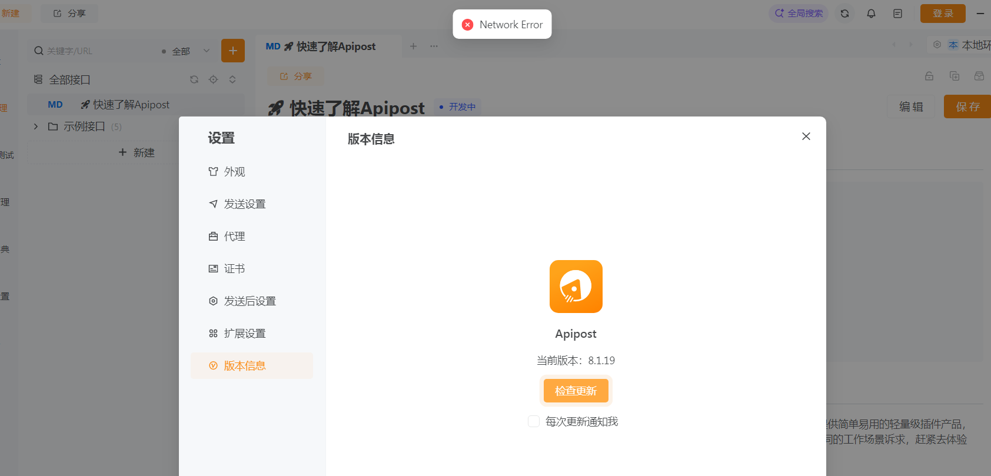Click the layout panel icon near login
This screenshot has width=991, height=476.
[x=897, y=14]
